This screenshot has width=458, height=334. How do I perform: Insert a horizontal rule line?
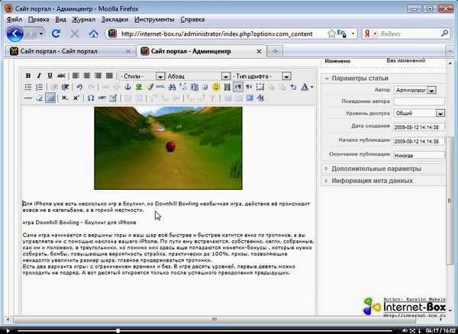28,98
